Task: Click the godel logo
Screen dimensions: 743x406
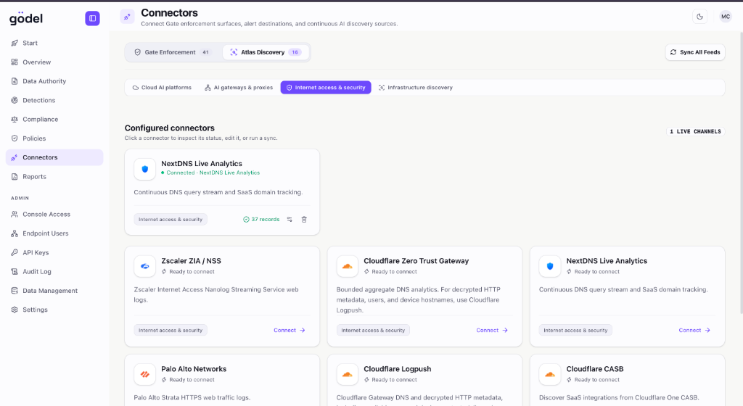Action: click(x=26, y=18)
